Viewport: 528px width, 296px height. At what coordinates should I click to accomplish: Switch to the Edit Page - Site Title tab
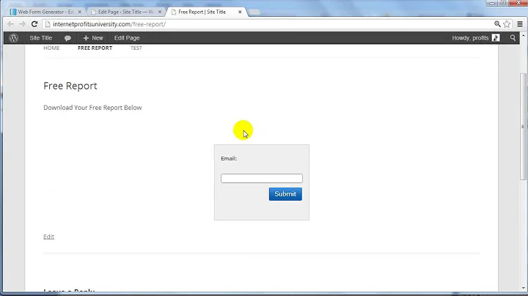tap(126, 12)
